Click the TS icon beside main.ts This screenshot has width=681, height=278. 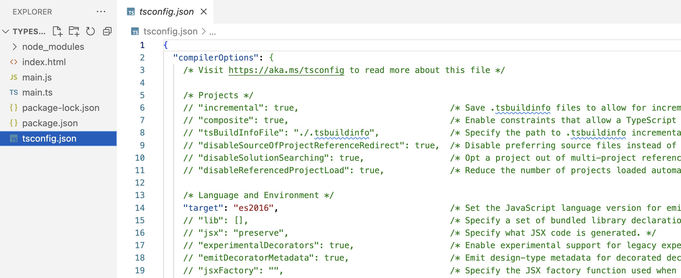pyautogui.click(x=14, y=92)
